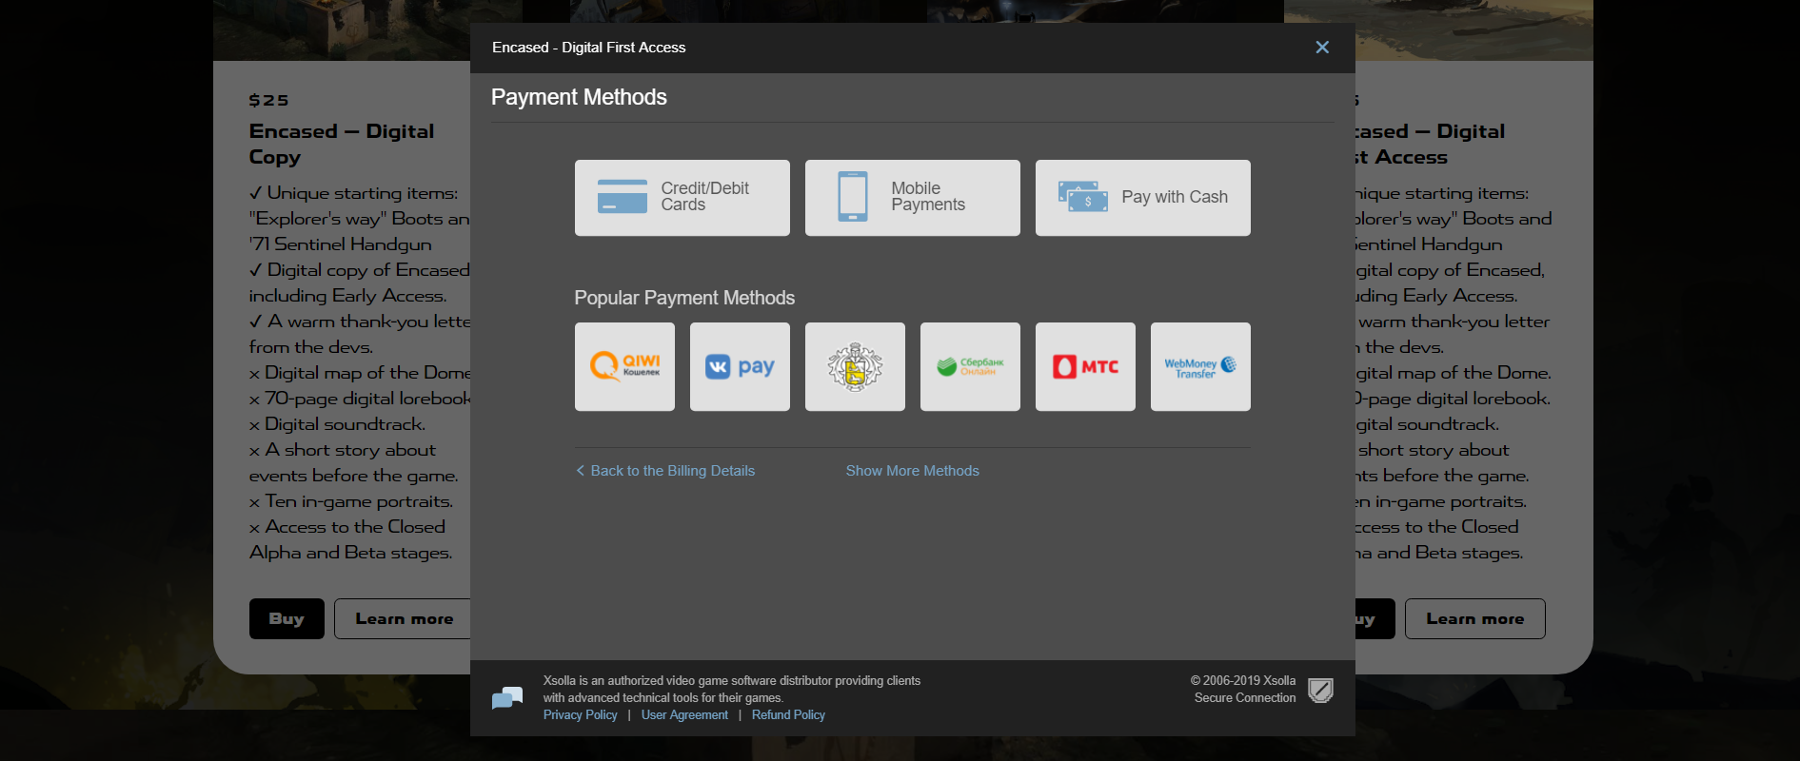
Task: Pay via WebMoney Transfer
Action: point(1200,366)
